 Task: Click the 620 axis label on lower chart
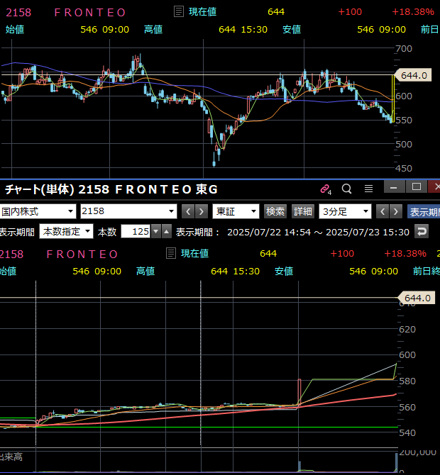pyautogui.click(x=407, y=329)
